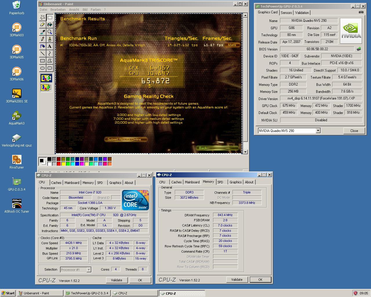Open the SPD tab in the CPU-Z memory window
Screen dimensions: 371x297
coord(220,182)
